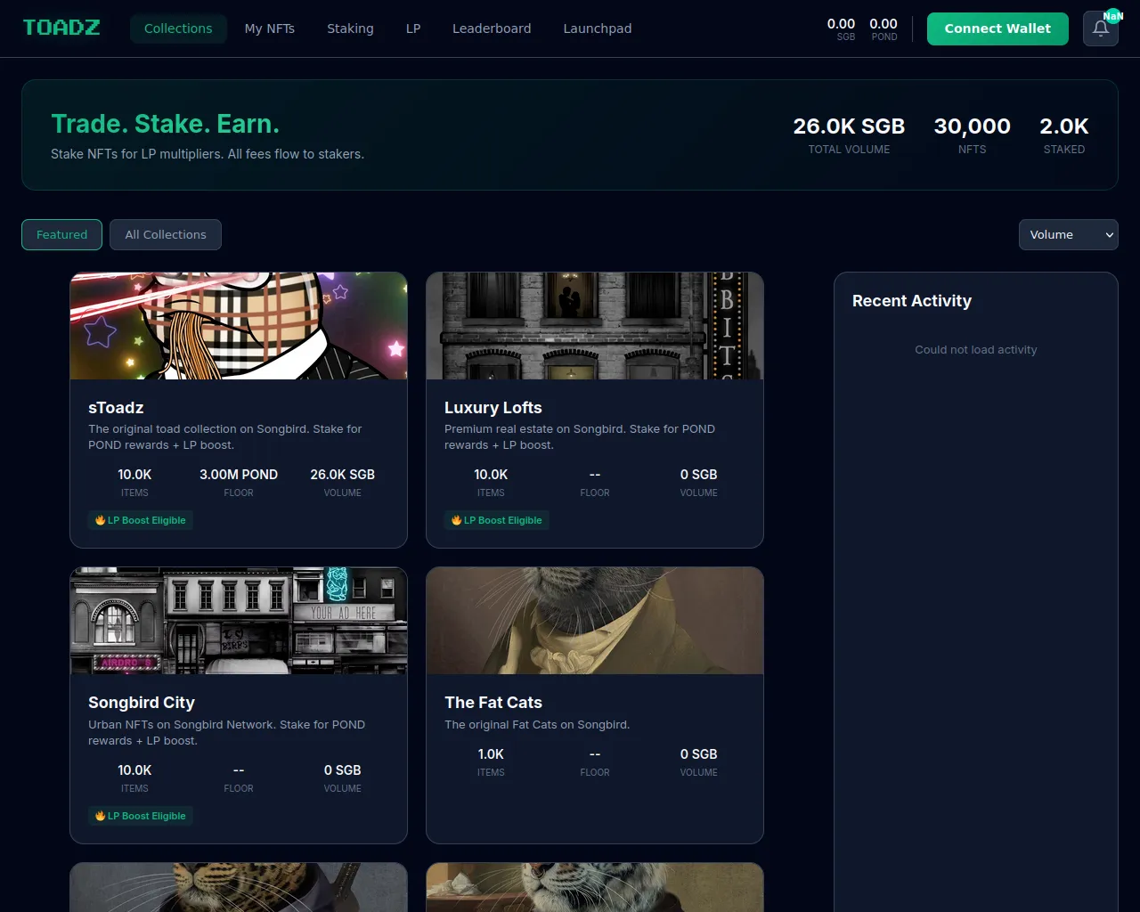View the Leaderboard page
This screenshot has width=1140, height=912.
tap(492, 28)
